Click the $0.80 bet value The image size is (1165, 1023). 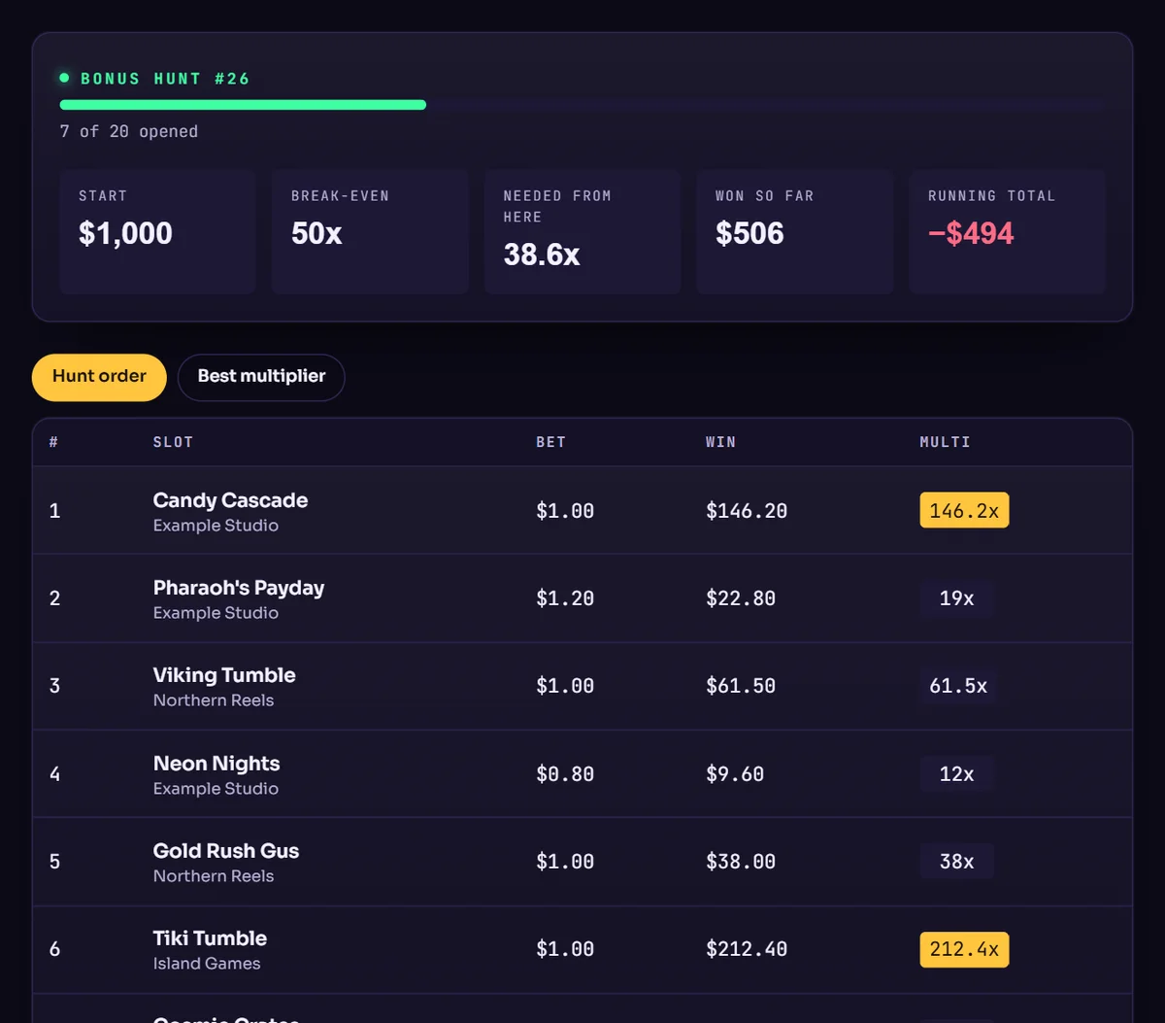click(565, 774)
